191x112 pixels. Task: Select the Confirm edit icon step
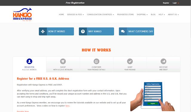pos(96,61)
